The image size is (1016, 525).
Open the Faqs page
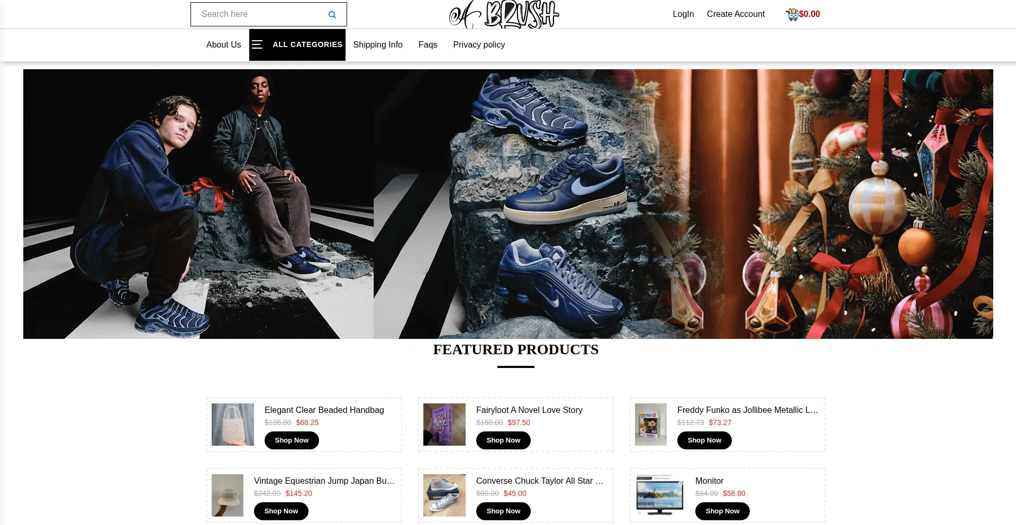[x=428, y=45]
